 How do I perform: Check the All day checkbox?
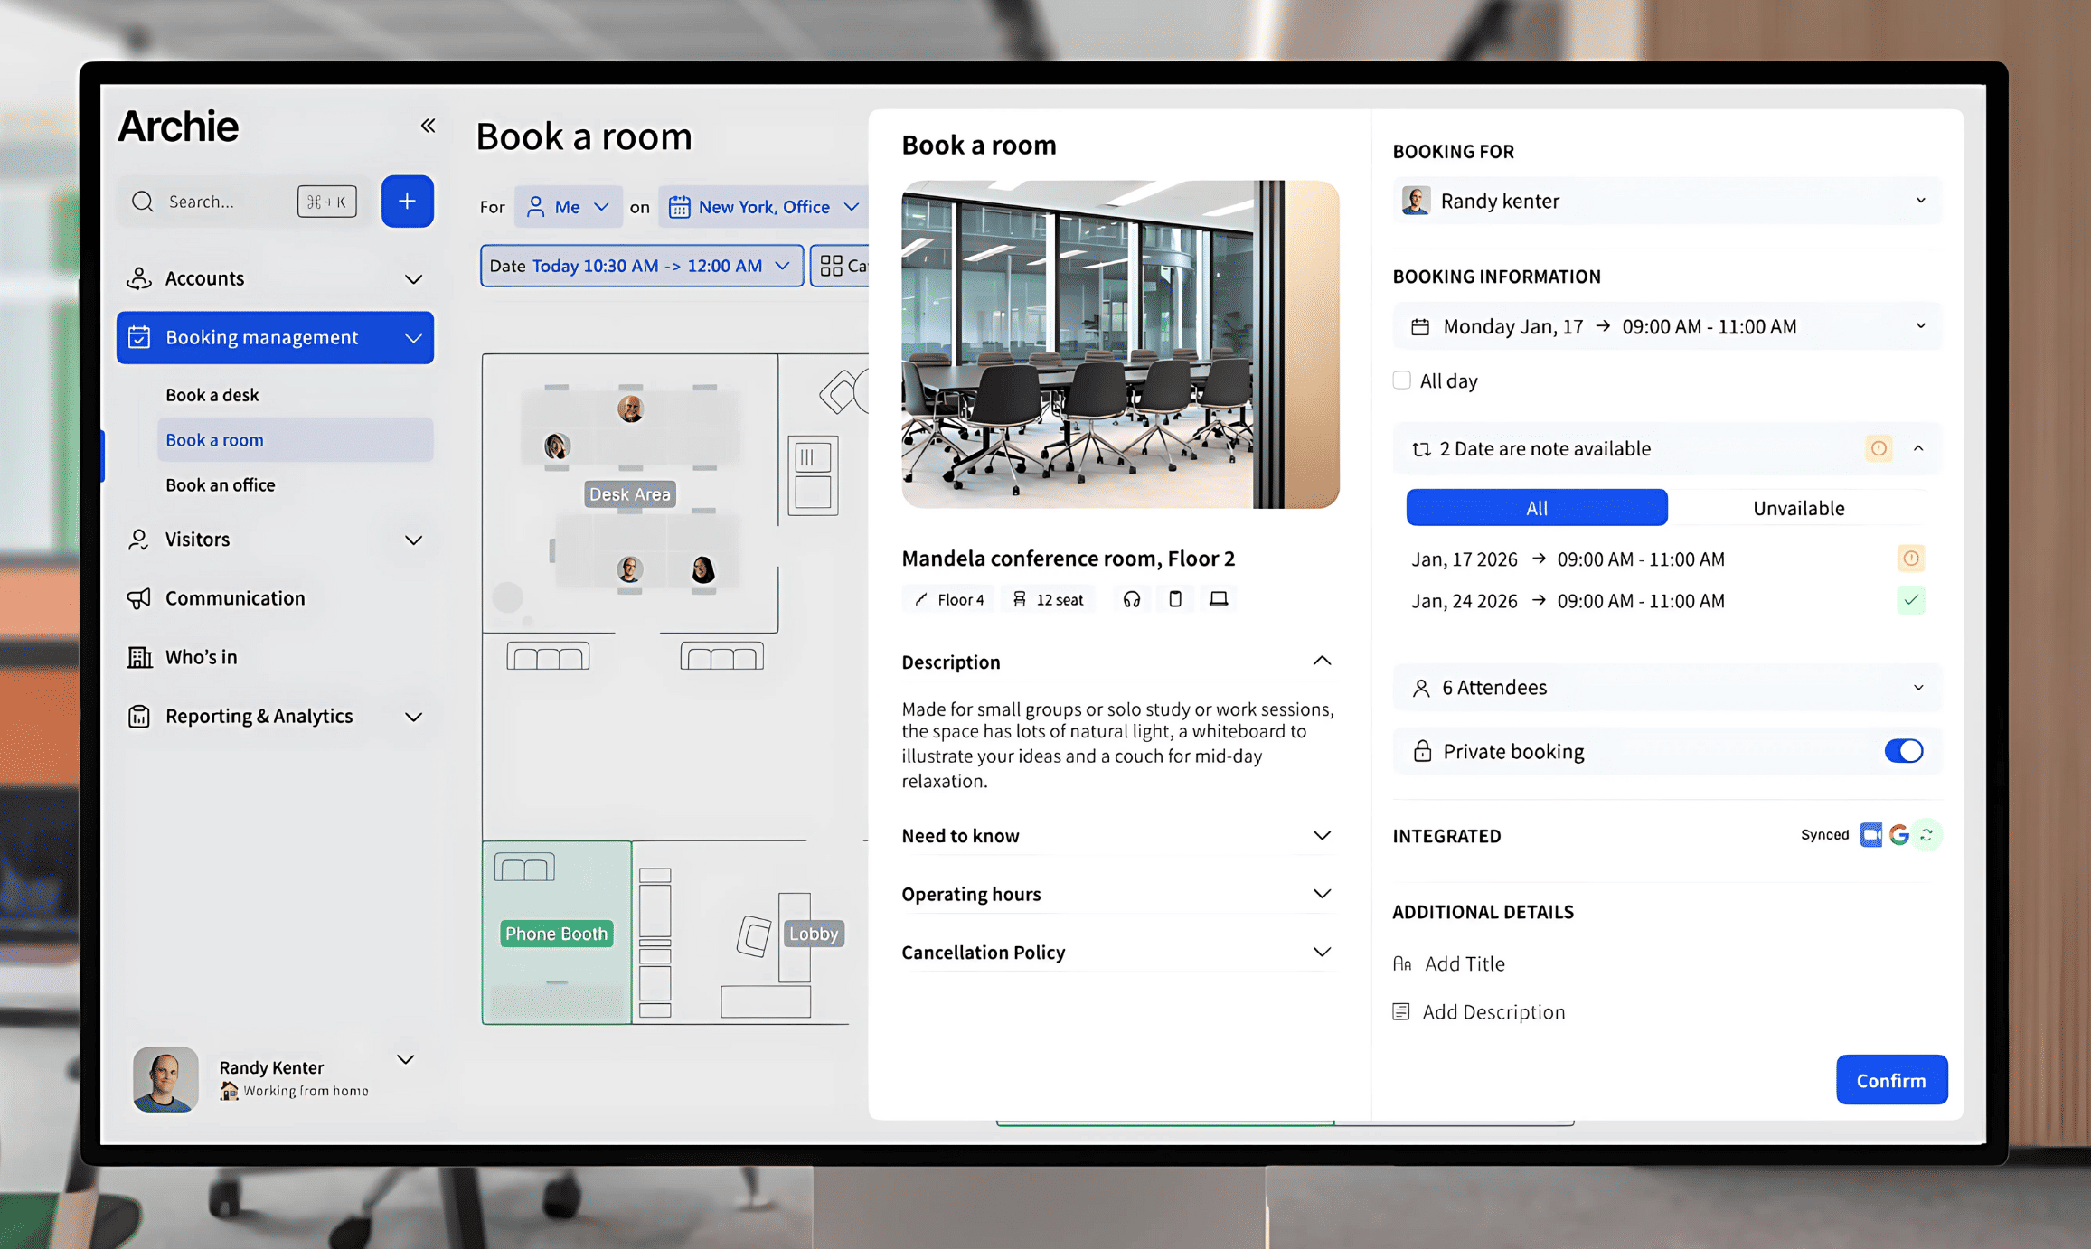[1401, 380]
